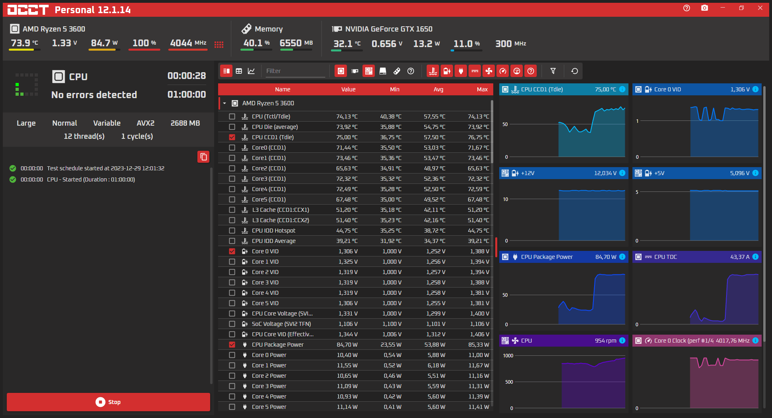Enable the CPU IOD Hotspot checkbox
772x418 pixels.
point(232,231)
